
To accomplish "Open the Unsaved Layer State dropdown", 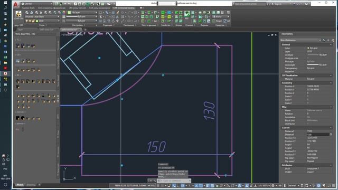I will pos(42,16).
